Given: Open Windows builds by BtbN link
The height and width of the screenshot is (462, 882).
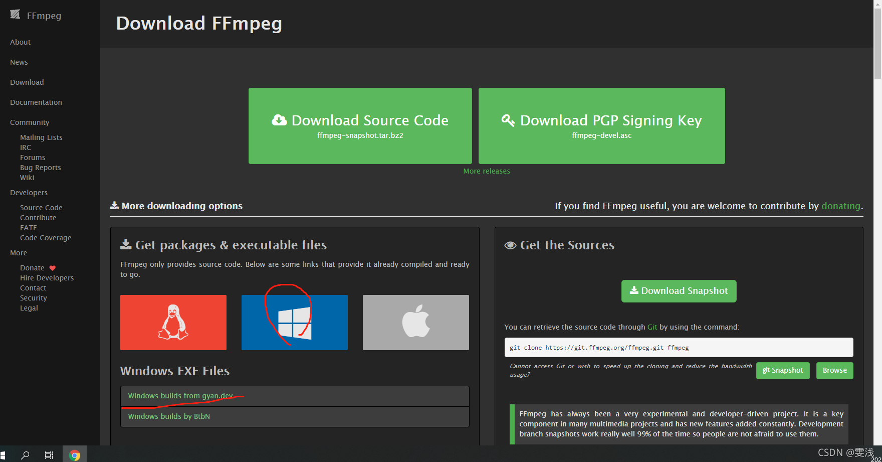Looking at the screenshot, I should point(169,416).
